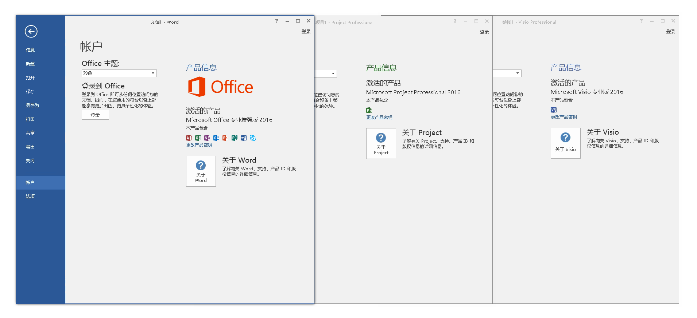Click the Office logo in the Word window
The height and width of the screenshot is (318, 697).
click(x=220, y=87)
